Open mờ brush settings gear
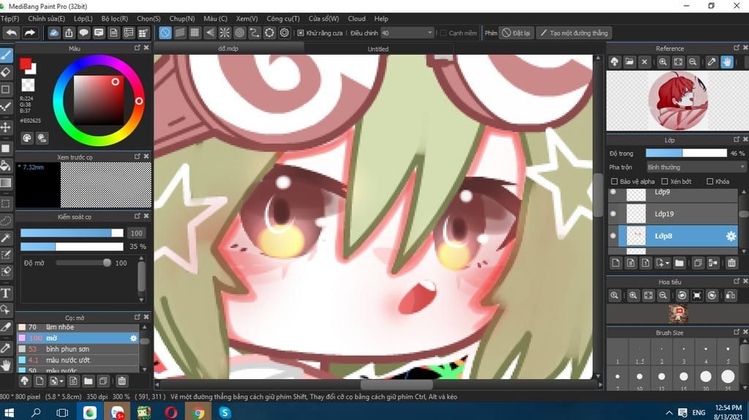This screenshot has height=420, width=749. 133,338
